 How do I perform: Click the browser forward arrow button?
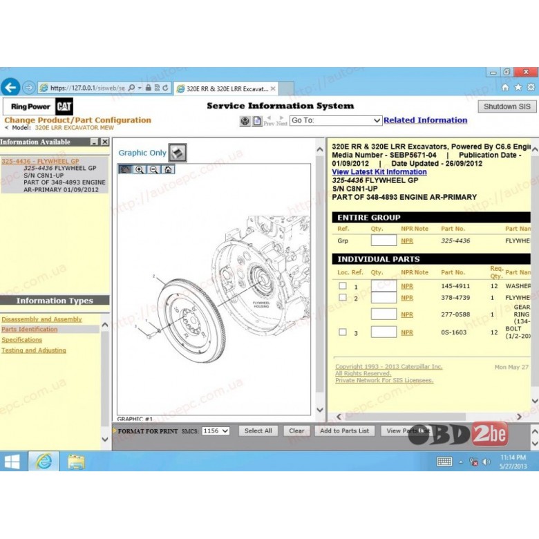pos(29,88)
